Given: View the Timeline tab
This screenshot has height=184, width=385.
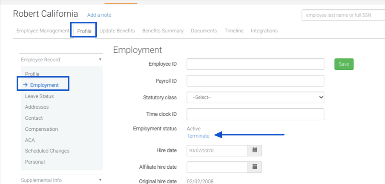Looking at the screenshot, I should click(x=234, y=31).
